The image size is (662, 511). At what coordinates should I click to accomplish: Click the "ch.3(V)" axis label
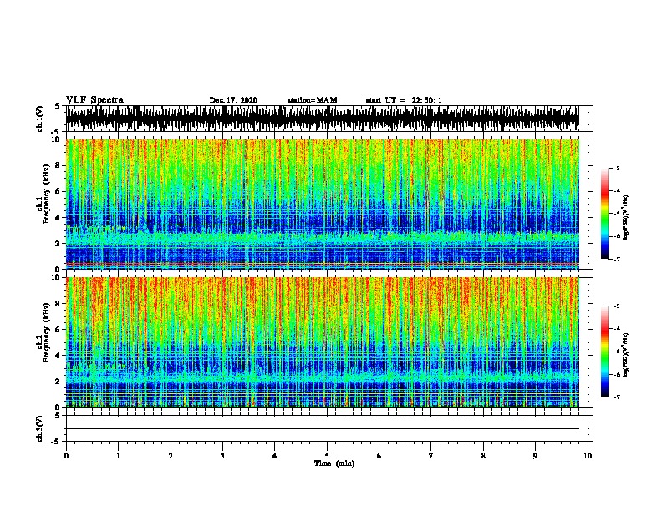click(39, 428)
